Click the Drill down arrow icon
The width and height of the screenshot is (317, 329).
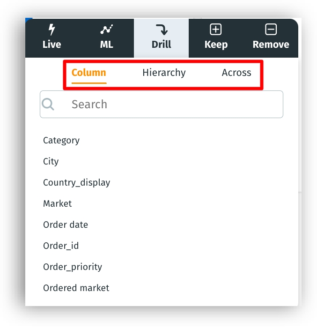162,30
